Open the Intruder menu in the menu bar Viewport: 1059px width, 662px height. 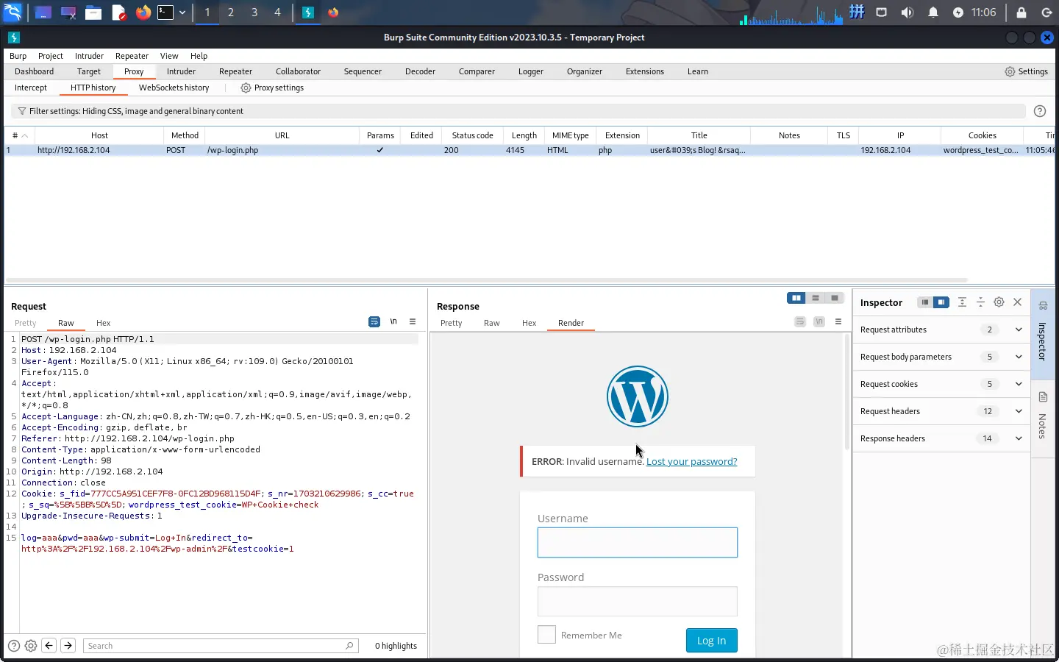click(89, 56)
